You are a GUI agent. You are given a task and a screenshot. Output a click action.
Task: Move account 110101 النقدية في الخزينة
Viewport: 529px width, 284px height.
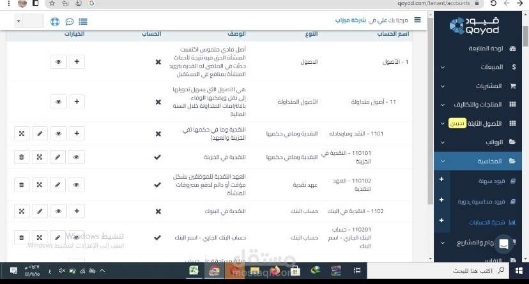(40, 157)
